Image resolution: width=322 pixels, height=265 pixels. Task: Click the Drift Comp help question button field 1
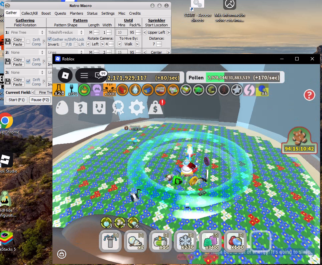(44, 42)
